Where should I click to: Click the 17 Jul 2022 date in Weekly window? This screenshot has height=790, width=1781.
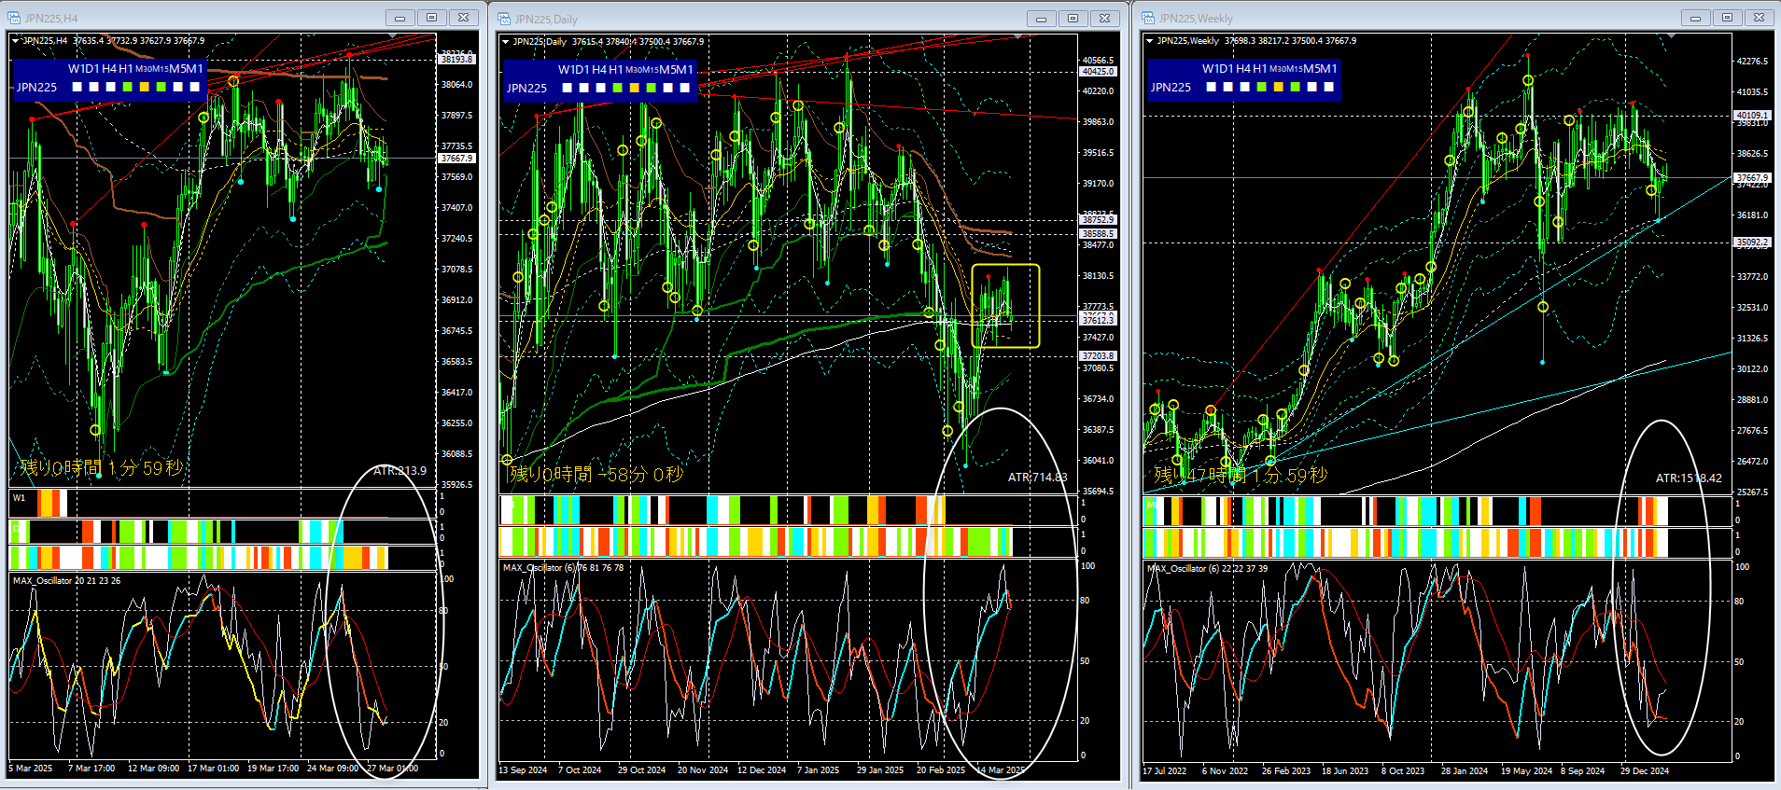click(1165, 770)
